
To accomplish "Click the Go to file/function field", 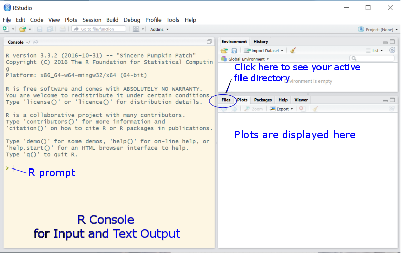I will click(x=99, y=29).
